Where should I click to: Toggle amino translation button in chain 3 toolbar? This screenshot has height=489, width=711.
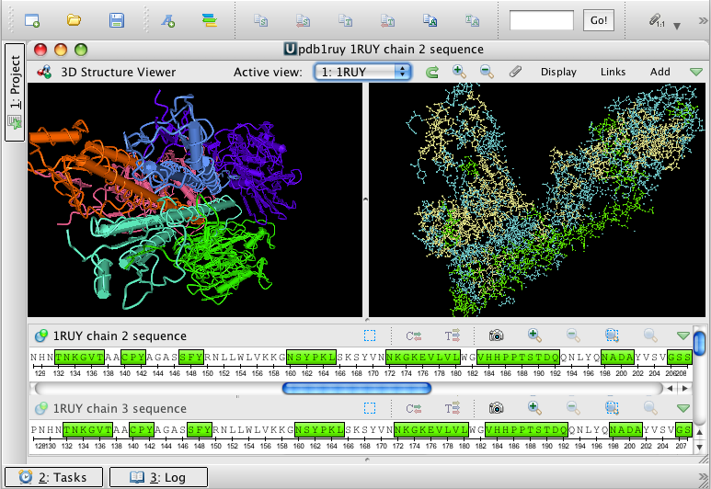452,408
